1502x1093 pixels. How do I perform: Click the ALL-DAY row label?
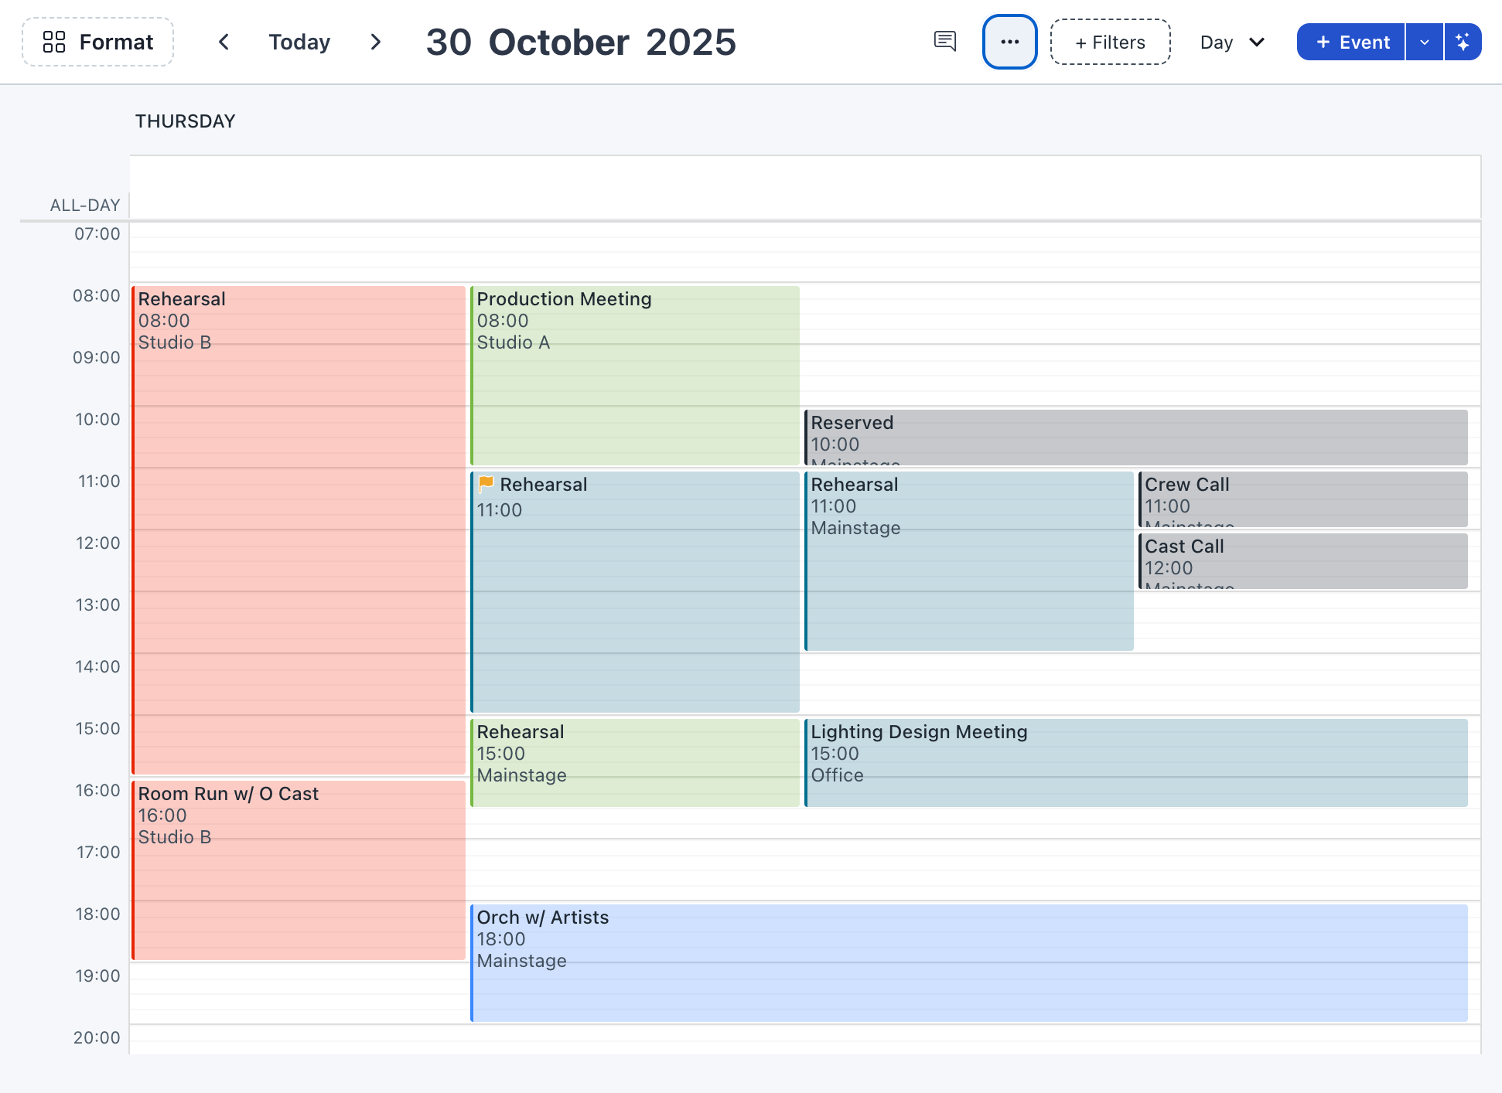(85, 206)
